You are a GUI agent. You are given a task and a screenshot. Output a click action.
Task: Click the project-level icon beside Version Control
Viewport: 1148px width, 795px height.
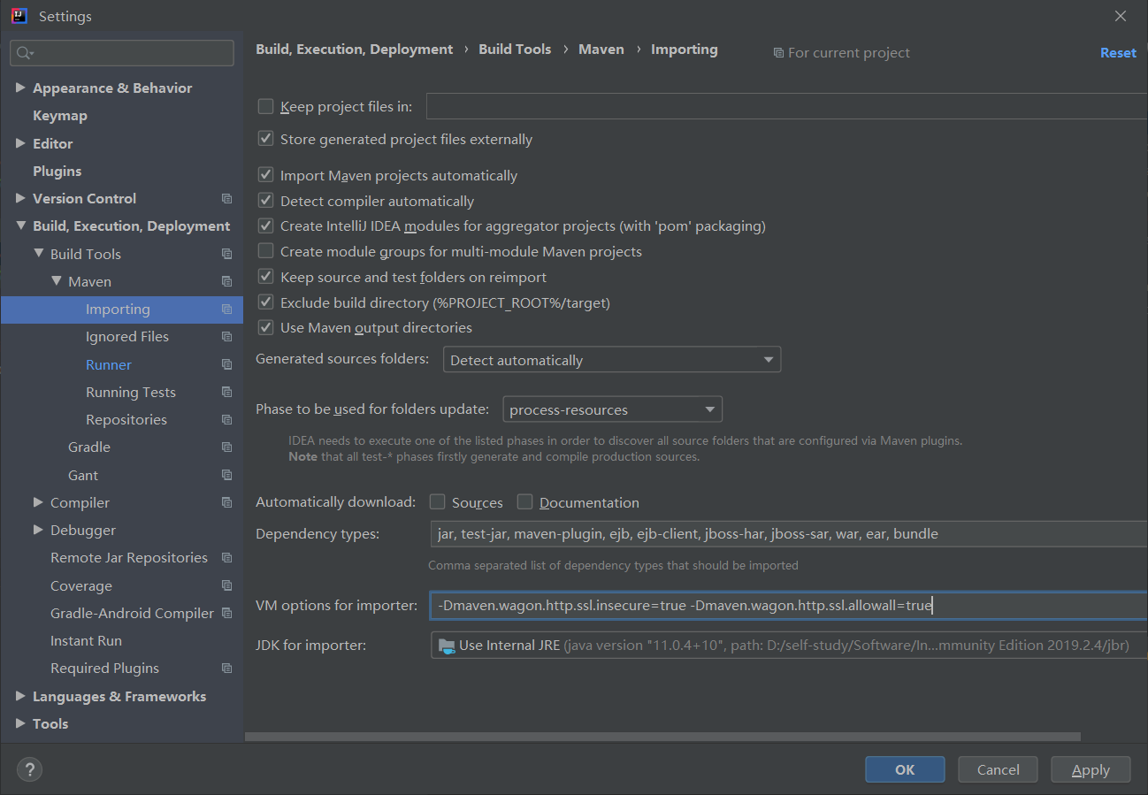[227, 199]
